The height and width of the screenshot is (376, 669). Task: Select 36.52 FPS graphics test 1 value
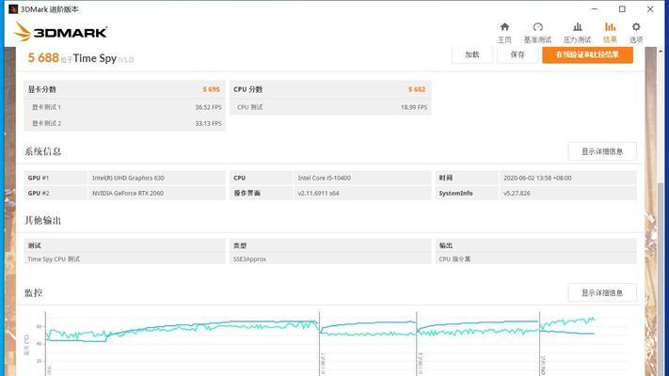click(x=208, y=107)
